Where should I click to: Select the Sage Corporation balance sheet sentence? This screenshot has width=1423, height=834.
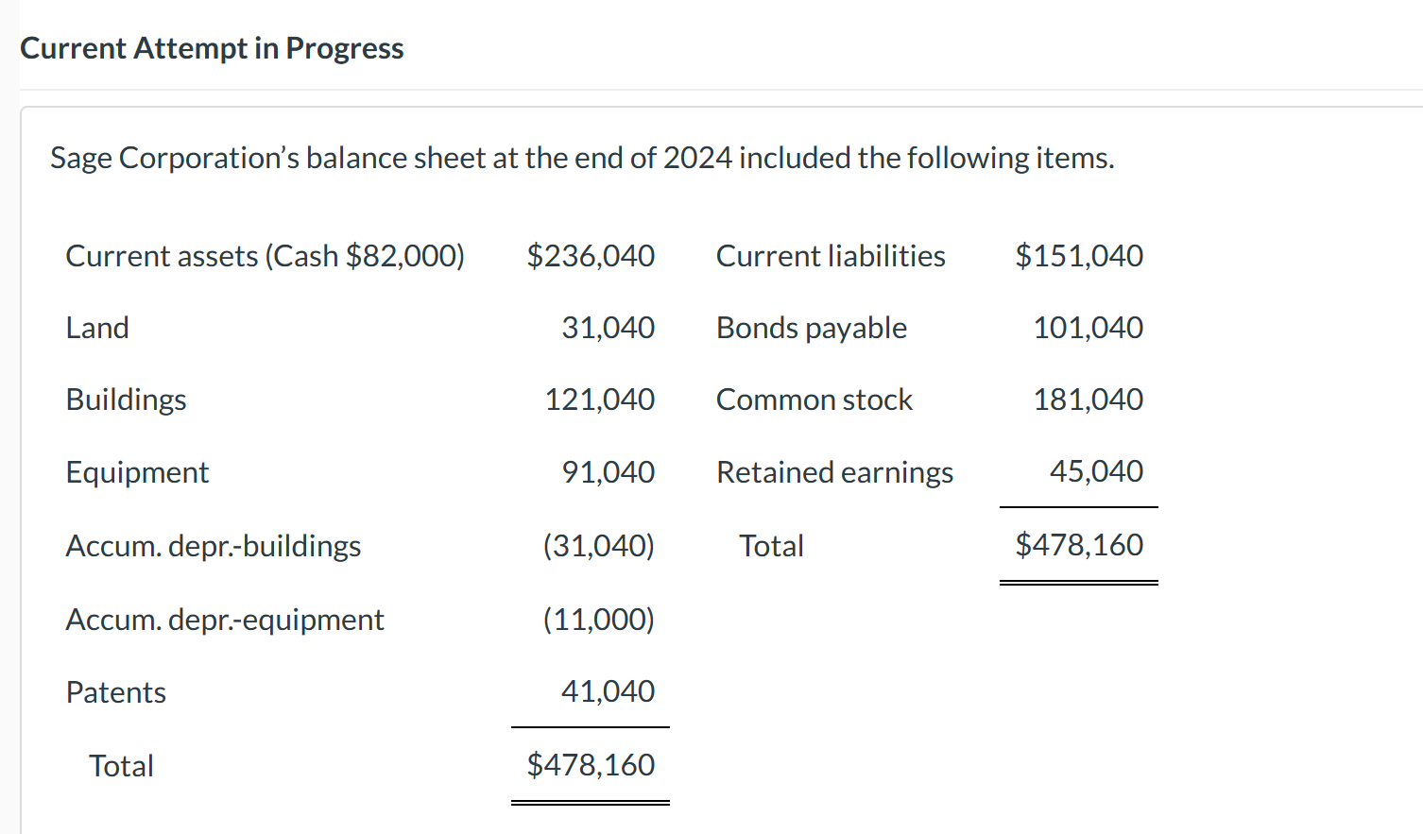[582, 158]
